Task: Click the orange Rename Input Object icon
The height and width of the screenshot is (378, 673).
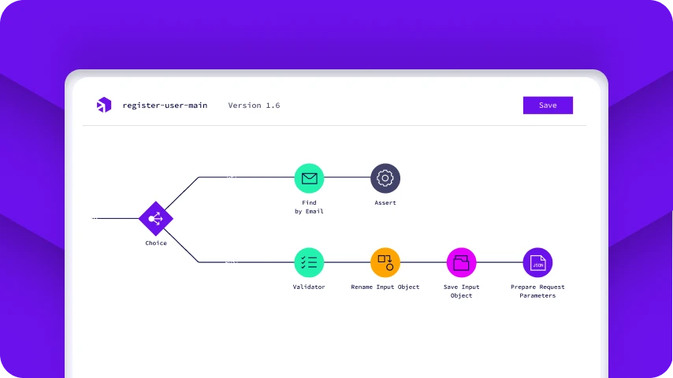Action: [385, 262]
